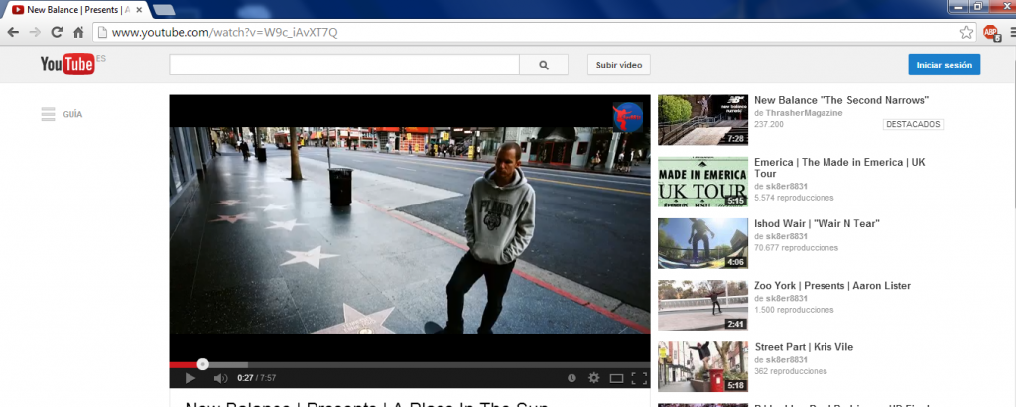Viewport: 1016px width, 407px height.
Task: Click the Subir vídeo button
Action: point(619,65)
